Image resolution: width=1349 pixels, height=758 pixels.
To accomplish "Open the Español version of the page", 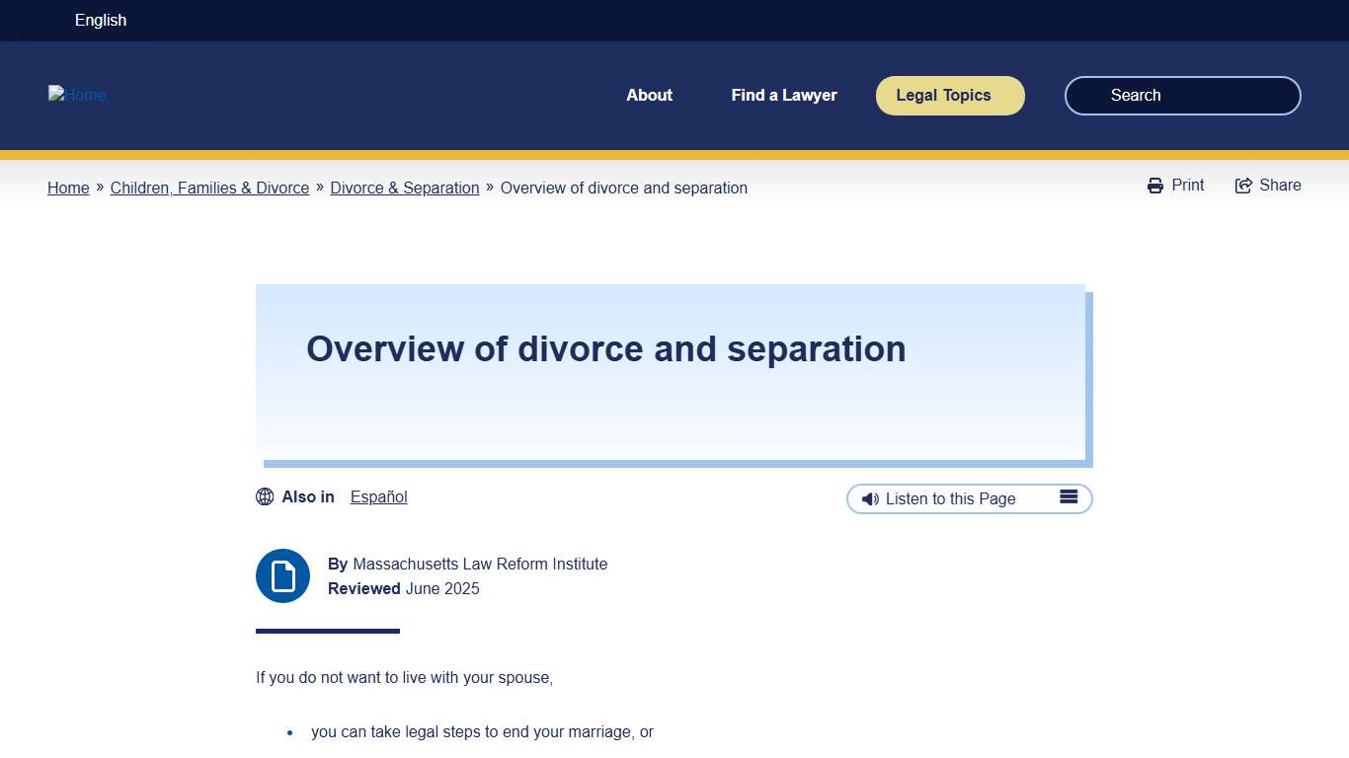I will [378, 496].
